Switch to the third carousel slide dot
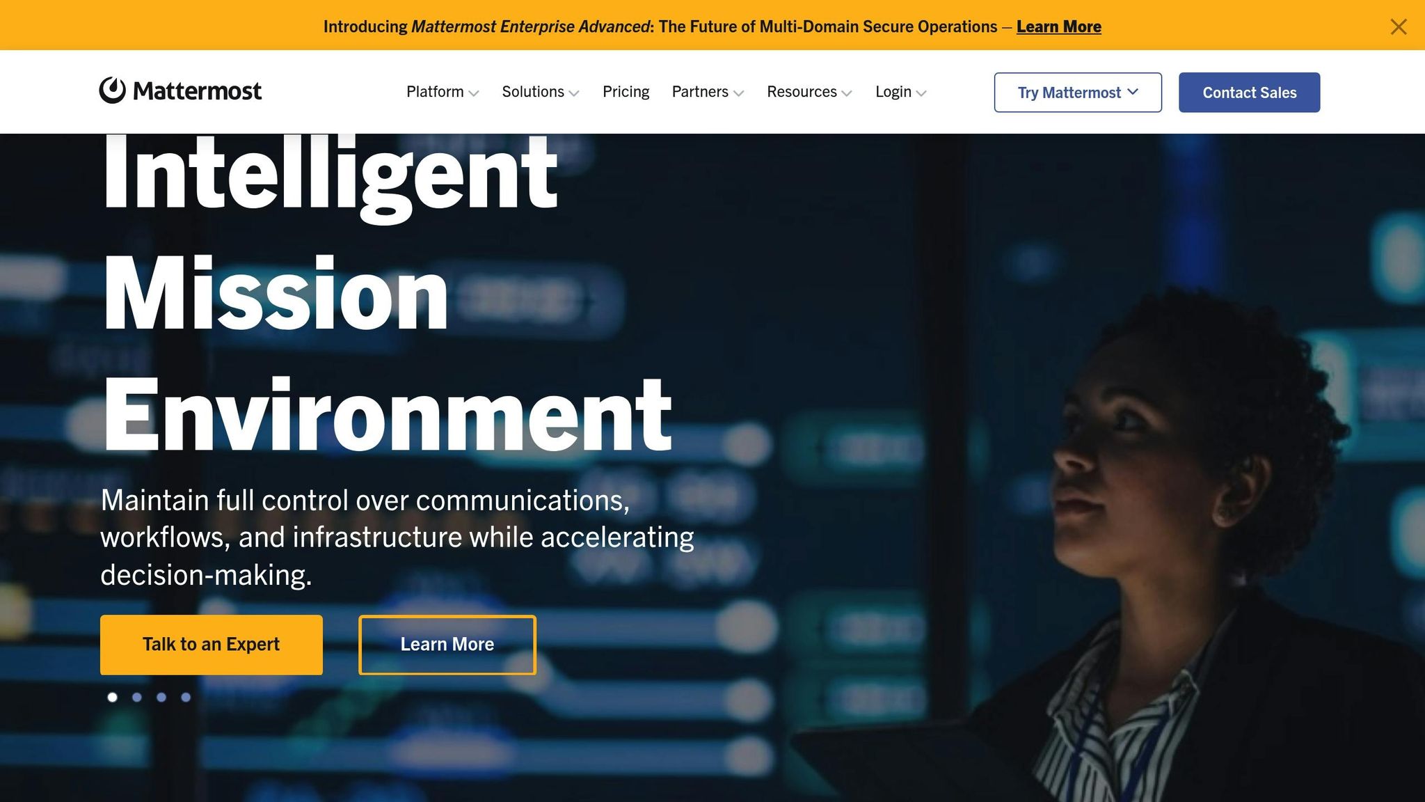 [161, 697]
